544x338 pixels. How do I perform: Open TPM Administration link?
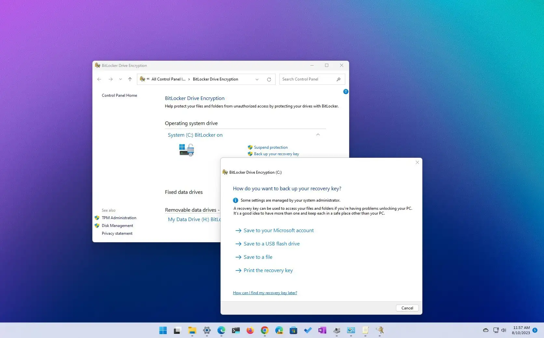point(119,218)
